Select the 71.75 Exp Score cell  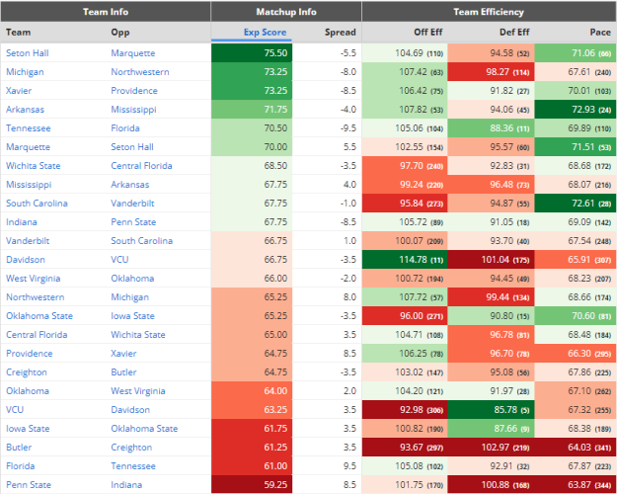[252, 109]
